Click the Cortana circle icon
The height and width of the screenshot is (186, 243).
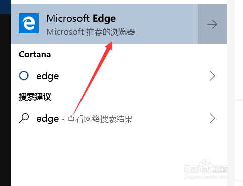pos(24,76)
